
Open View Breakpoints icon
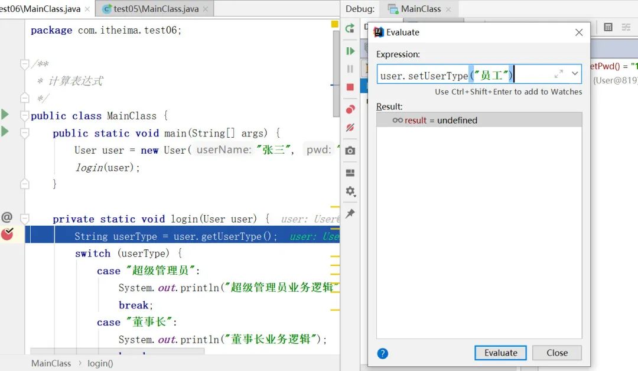350,109
